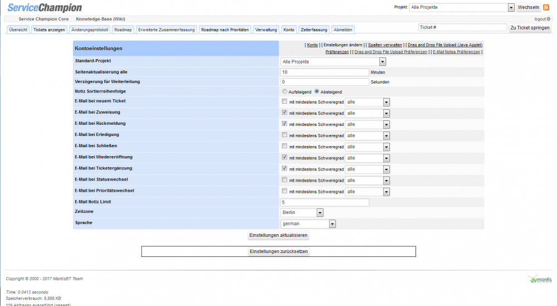Open Roadmap nach Prioritäten tab
This screenshot has height=306, width=557.
coord(225,30)
